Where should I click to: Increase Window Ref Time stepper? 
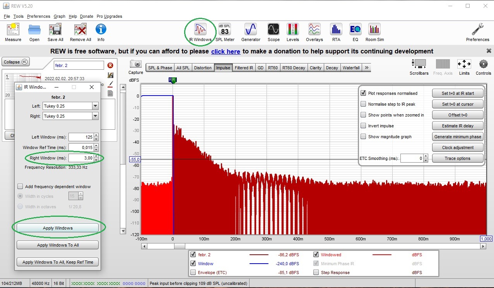point(96,146)
